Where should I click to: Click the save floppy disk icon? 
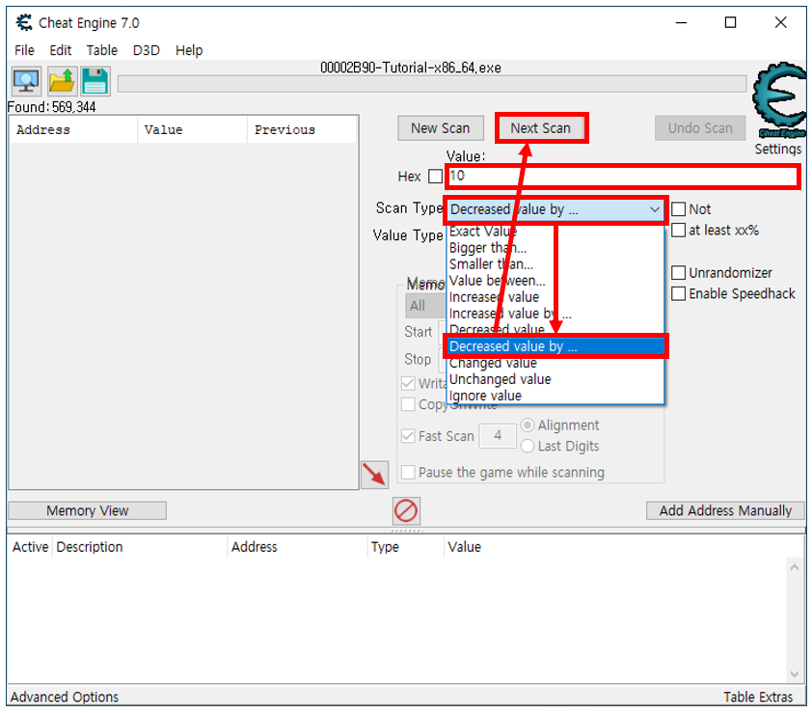point(95,81)
